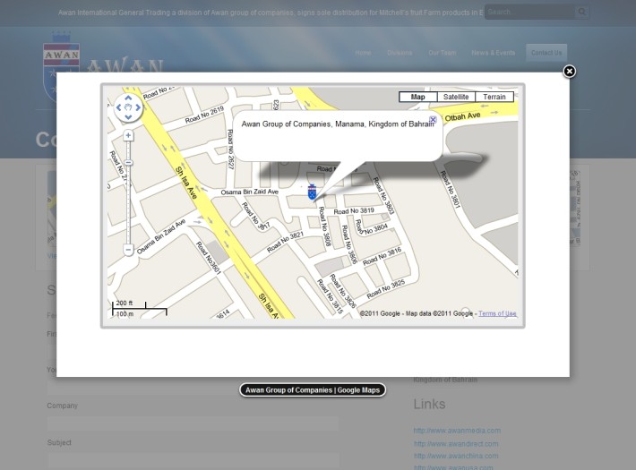Pan the map up with arrow control
Viewport: 636px width, 470px height.
(129, 98)
